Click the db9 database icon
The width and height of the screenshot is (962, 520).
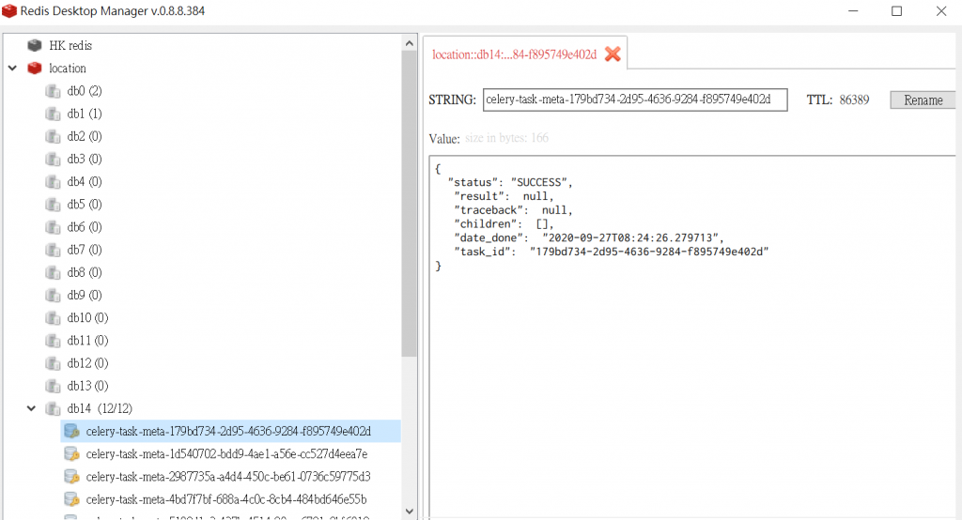click(53, 295)
